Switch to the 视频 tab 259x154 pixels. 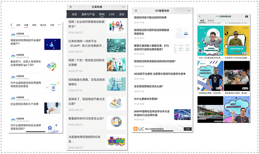tap(34, 25)
